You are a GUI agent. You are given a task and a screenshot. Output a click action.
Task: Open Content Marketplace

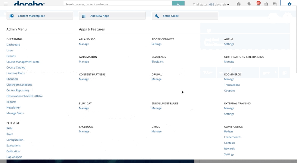coord(40,16)
